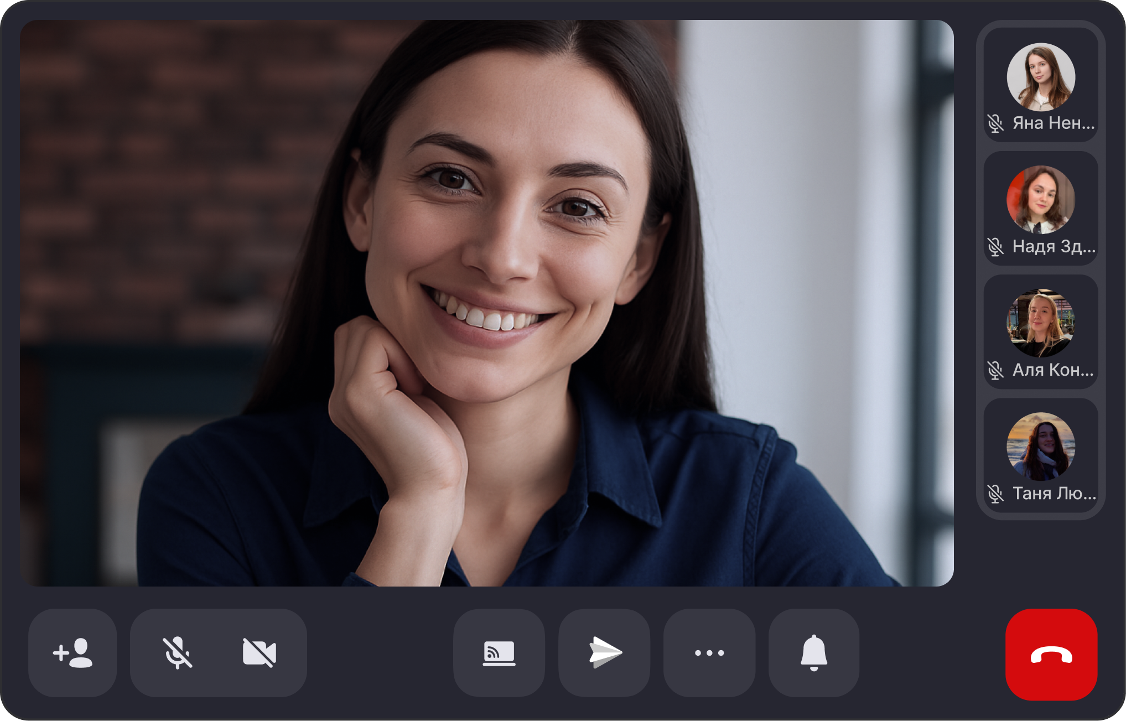Click the bell notification icon
This screenshot has height=721, width=1126.
813,653
